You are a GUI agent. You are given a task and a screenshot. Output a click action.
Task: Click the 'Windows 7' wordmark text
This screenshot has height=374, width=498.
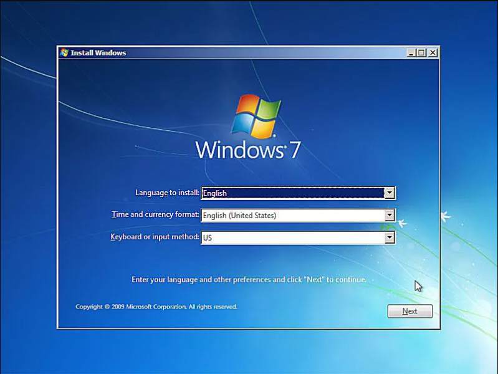[247, 150]
